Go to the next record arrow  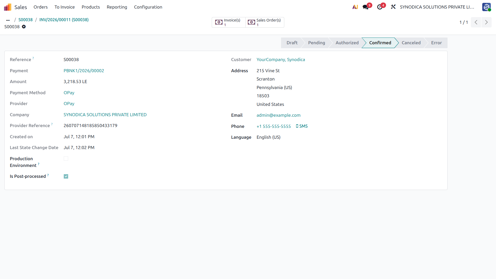pyautogui.click(x=486, y=22)
